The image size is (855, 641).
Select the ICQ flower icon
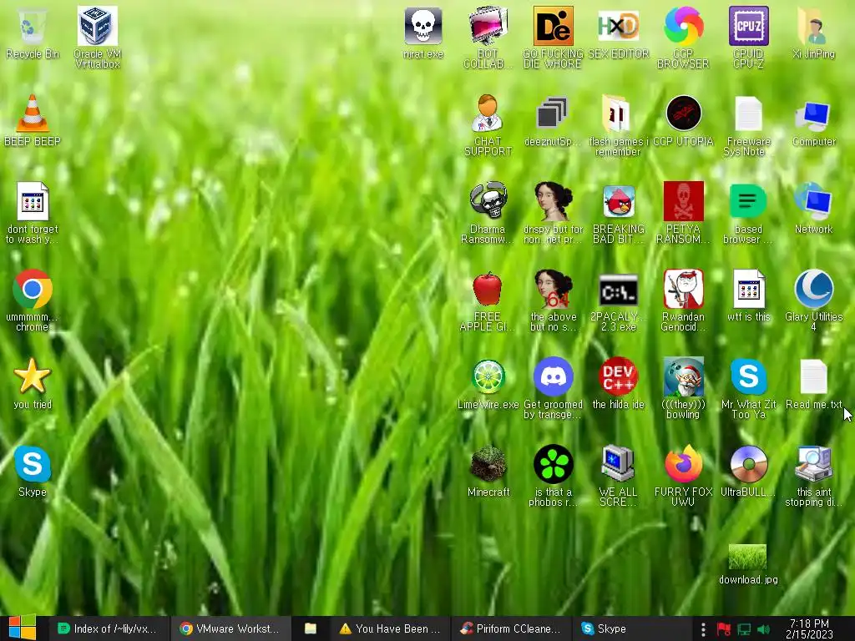click(553, 464)
